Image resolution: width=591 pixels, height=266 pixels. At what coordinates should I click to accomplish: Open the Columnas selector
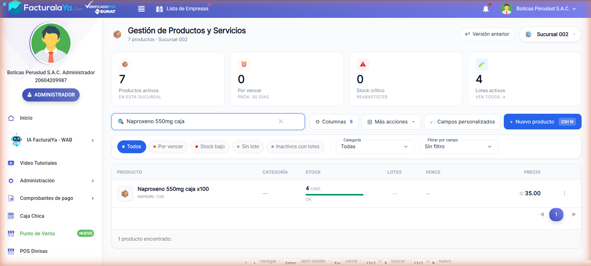(334, 122)
